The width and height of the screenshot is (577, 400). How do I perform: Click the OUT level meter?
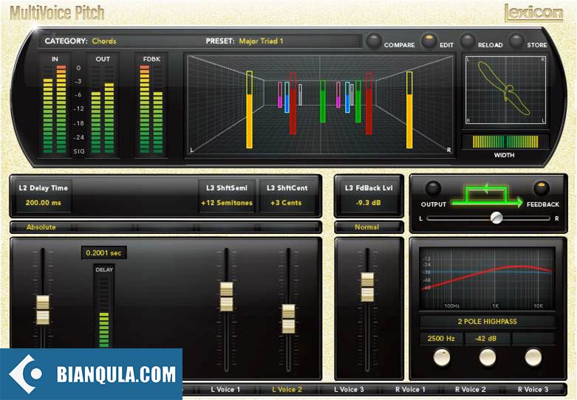(102, 109)
